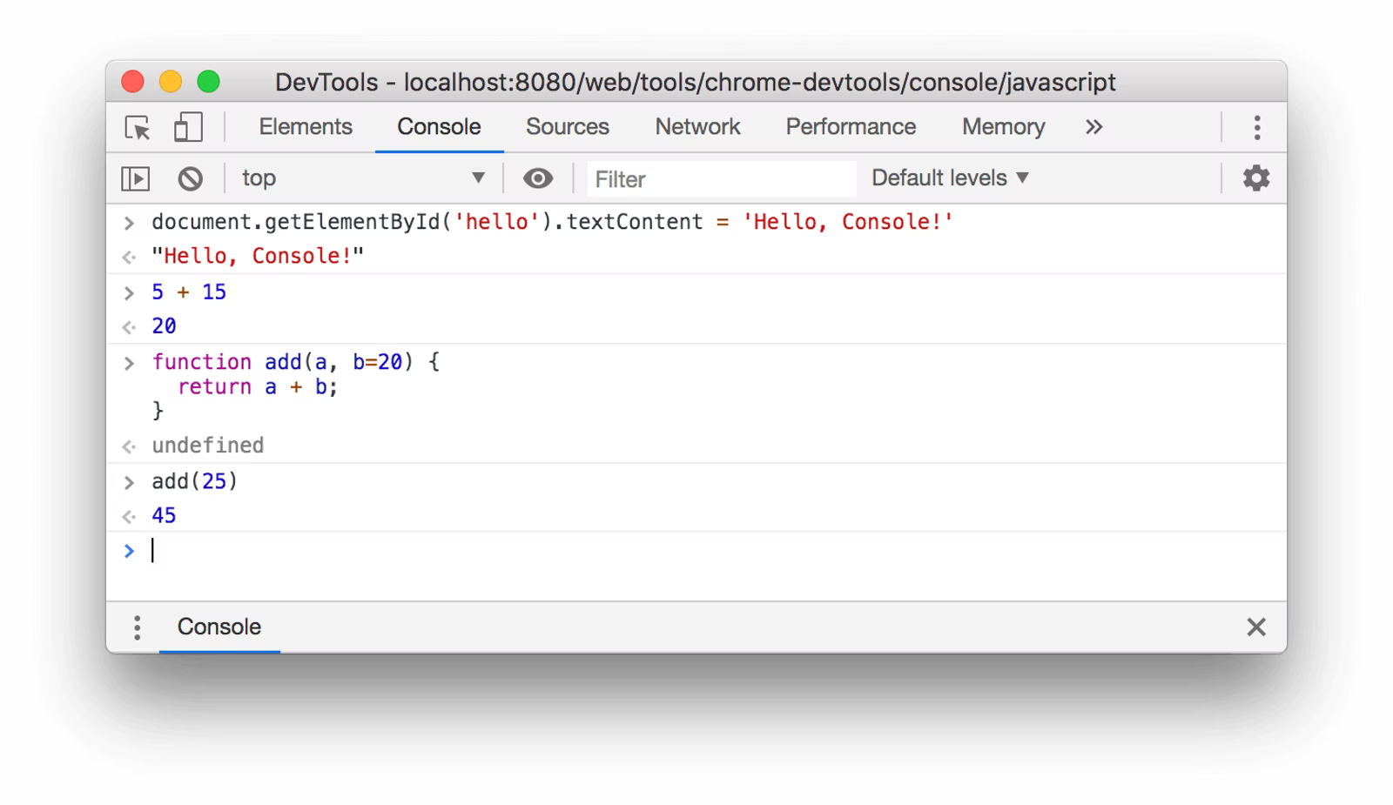Click the yellow minimize window button

(x=171, y=82)
